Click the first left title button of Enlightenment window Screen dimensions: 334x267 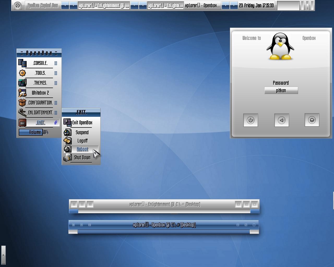[74, 204]
